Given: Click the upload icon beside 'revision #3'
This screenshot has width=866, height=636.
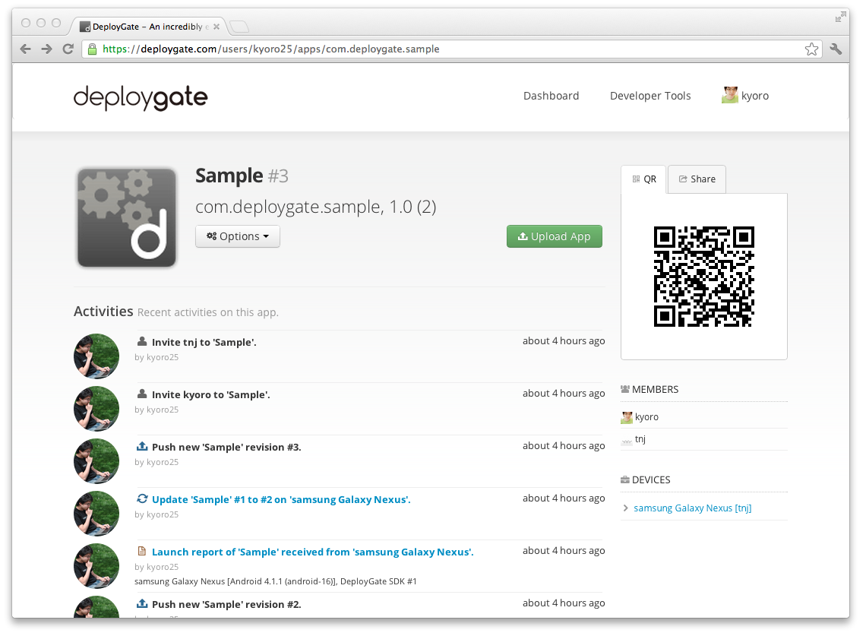Looking at the screenshot, I should tap(142, 446).
